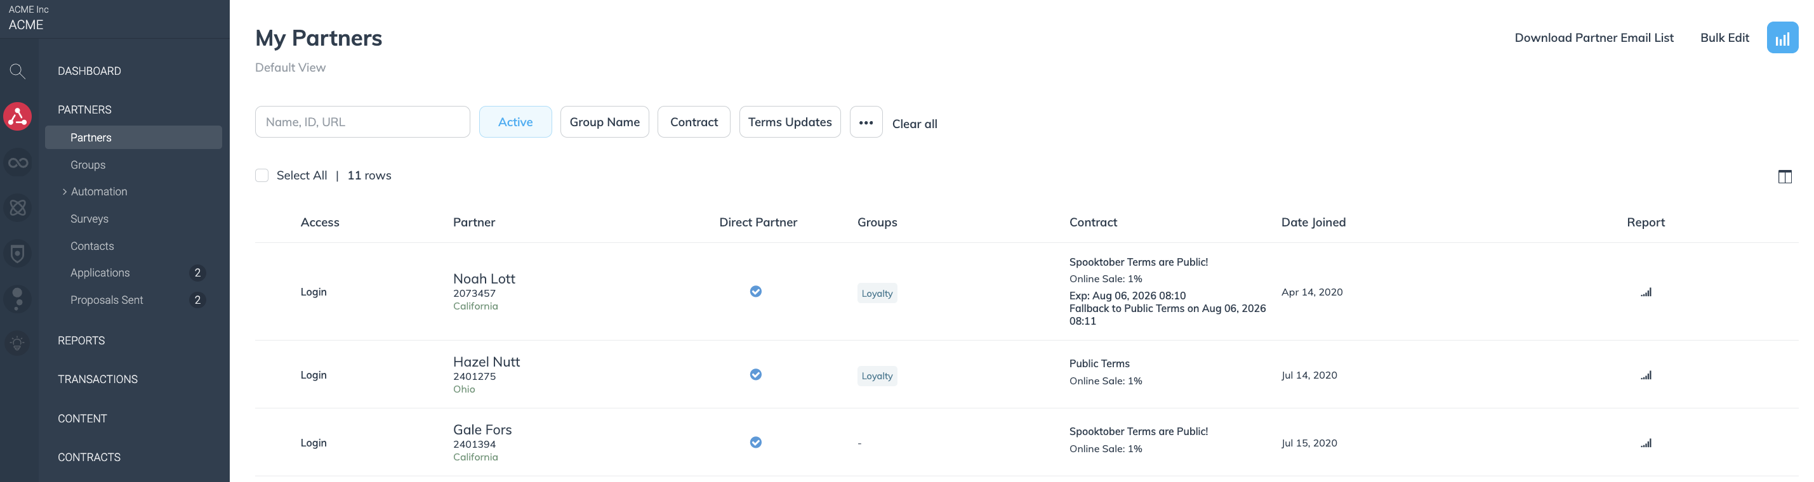
Task: Click the red Partners network icon
Action: point(18,116)
